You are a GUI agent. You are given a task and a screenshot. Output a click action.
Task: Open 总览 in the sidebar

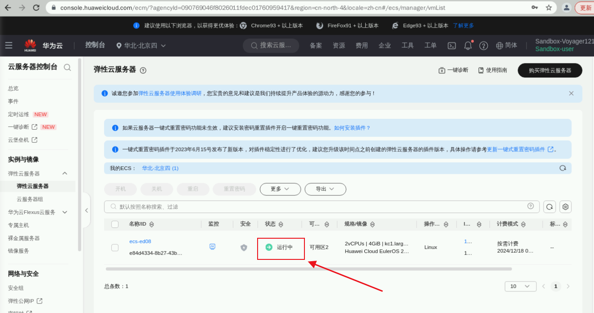coord(14,89)
